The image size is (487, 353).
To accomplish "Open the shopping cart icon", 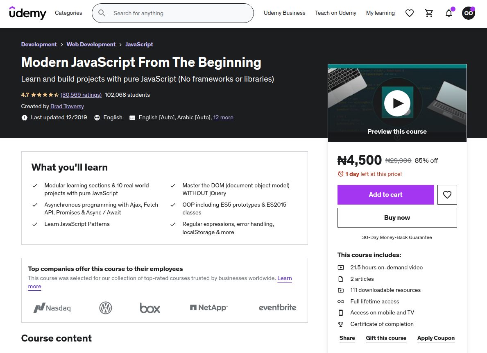I will [x=429, y=13].
